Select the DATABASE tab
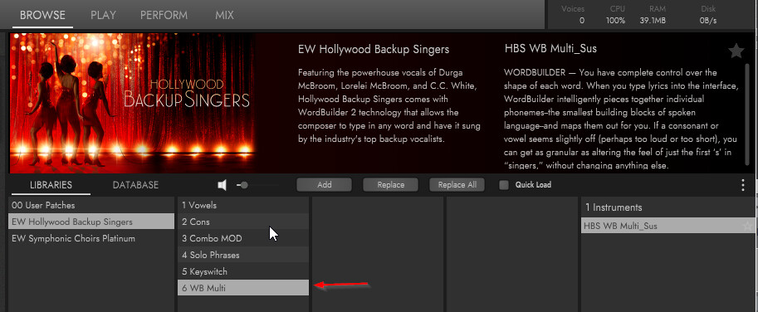The image size is (758, 312). tap(135, 185)
